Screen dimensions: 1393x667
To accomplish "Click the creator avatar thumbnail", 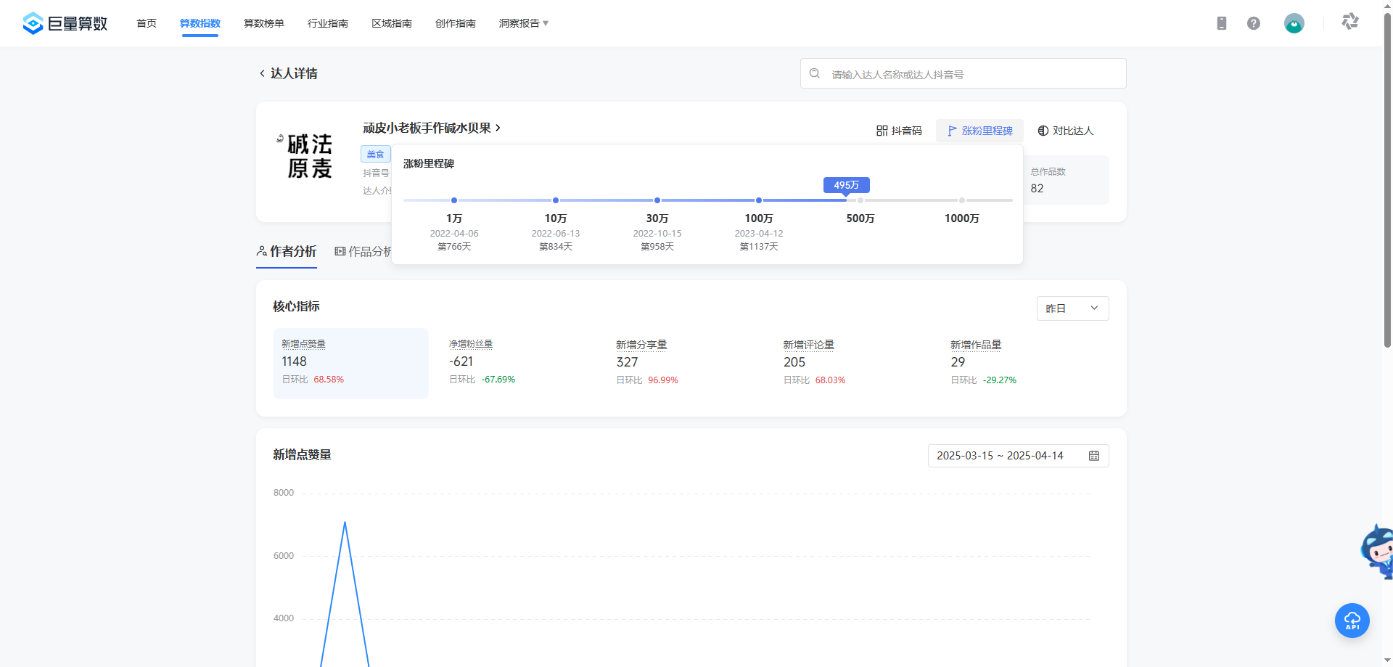I will 305,156.
